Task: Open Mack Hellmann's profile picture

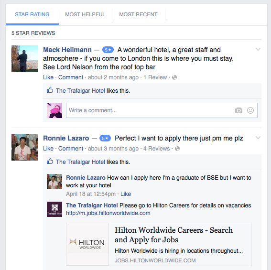Action: pos(25,59)
